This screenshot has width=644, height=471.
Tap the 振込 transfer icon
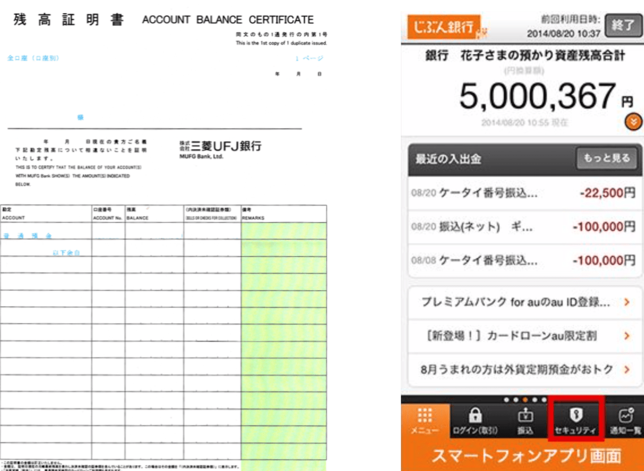pos(525,422)
